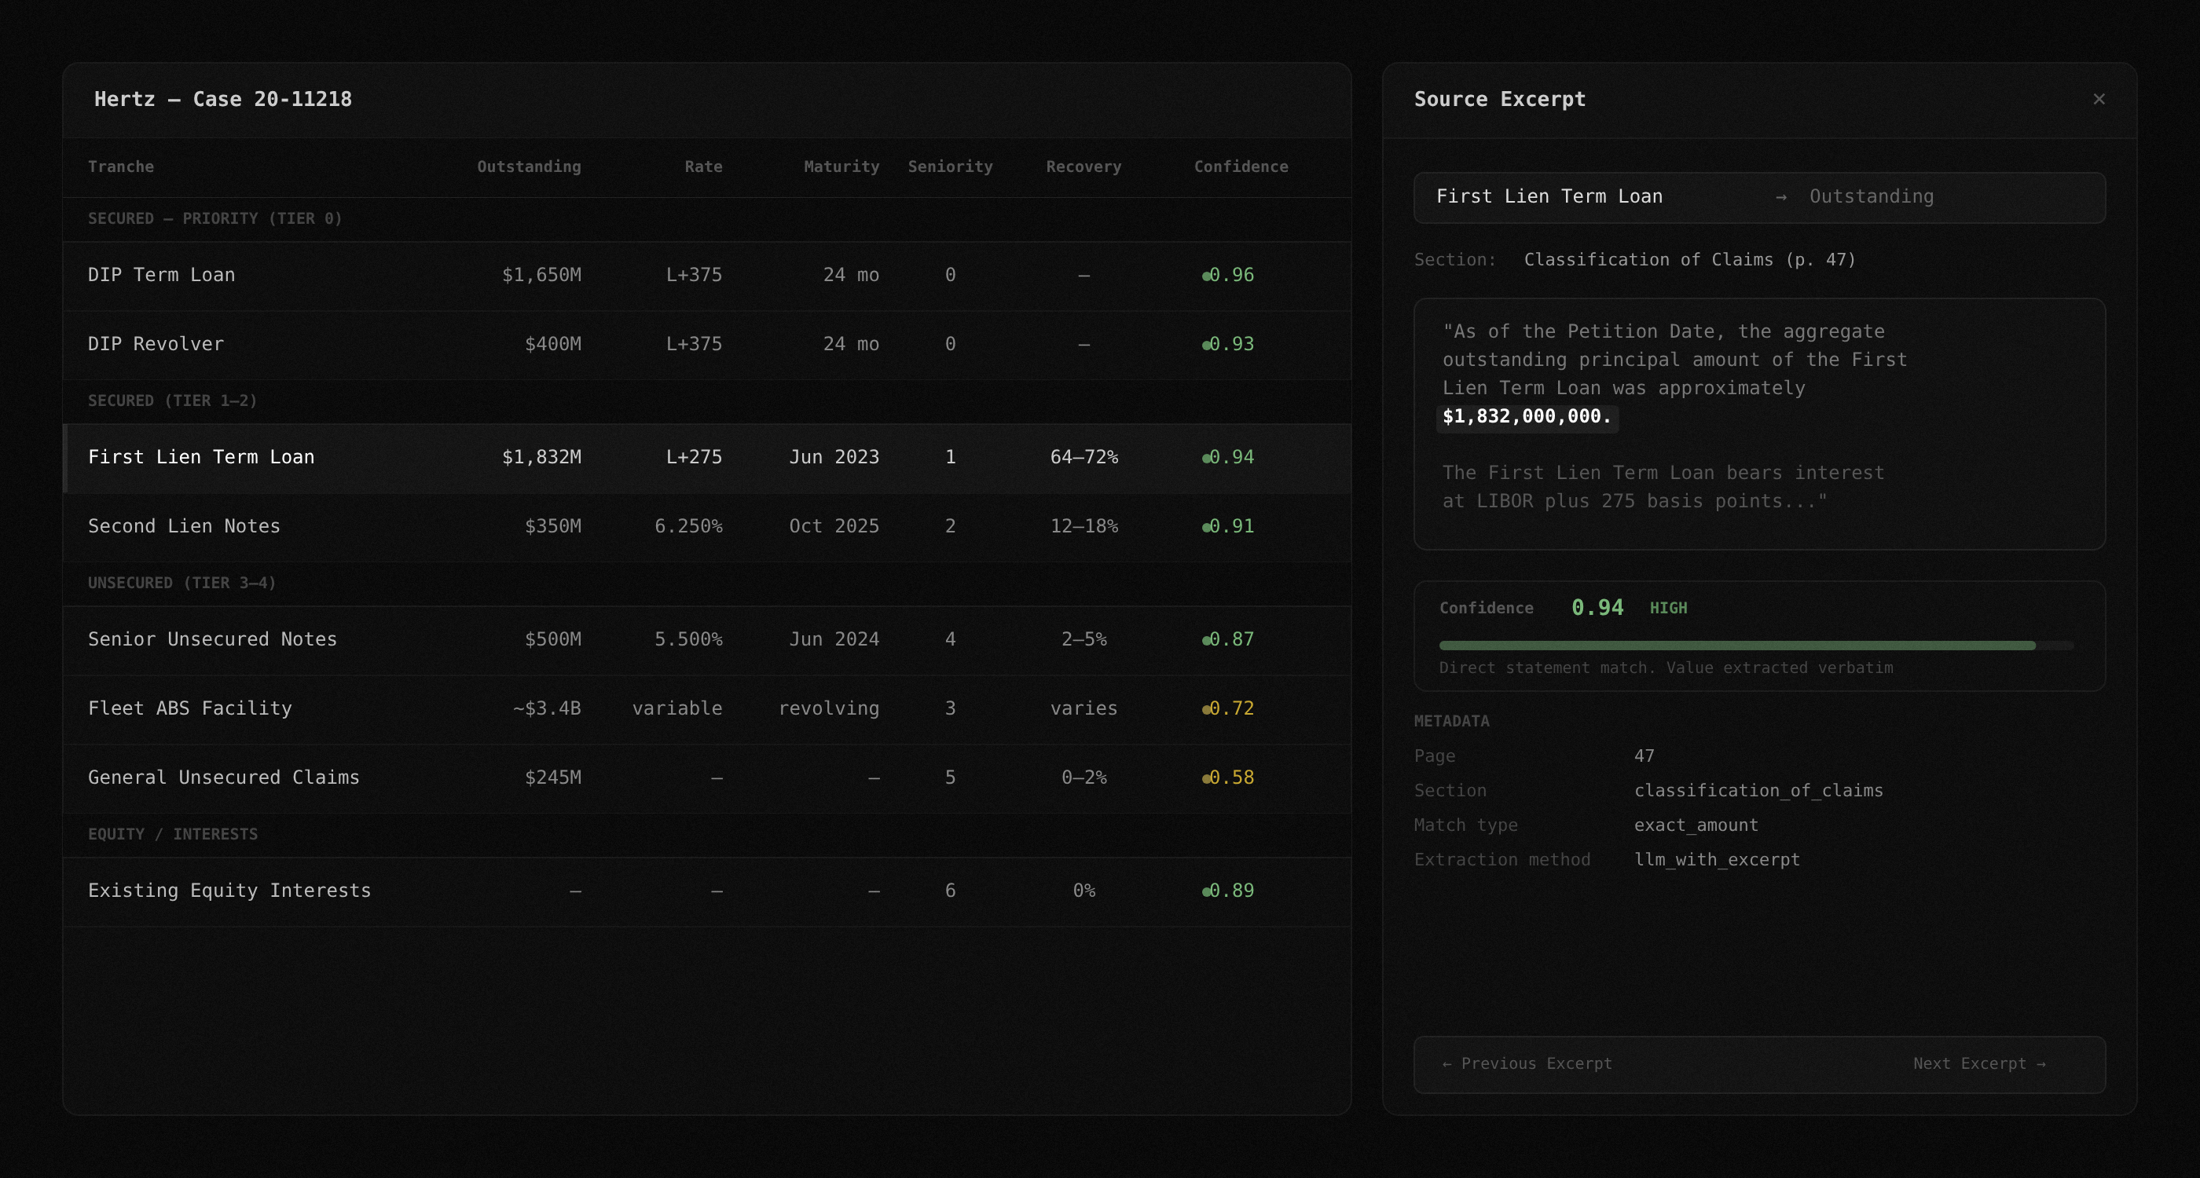Click the HIGH confidence label
The height and width of the screenshot is (1178, 2200).
tap(1668, 609)
